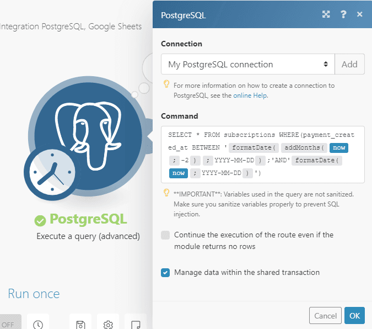Enable continue execution when no rows returned
The image size is (372, 329).
tap(165, 235)
